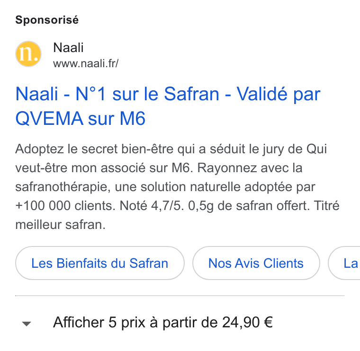Click the +100 000 clients text
360x351 pixels.
(x=65, y=206)
